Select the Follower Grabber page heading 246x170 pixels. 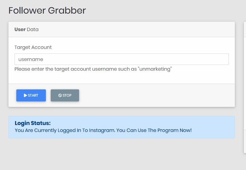pyautogui.click(x=47, y=11)
